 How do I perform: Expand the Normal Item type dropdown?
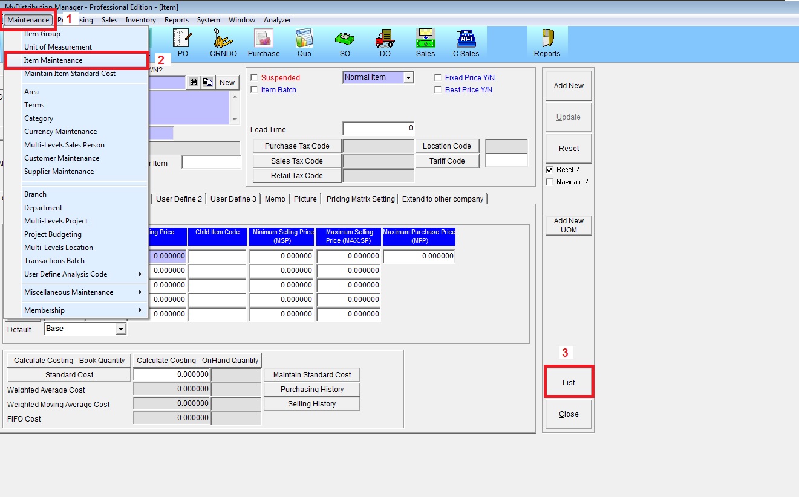point(408,78)
